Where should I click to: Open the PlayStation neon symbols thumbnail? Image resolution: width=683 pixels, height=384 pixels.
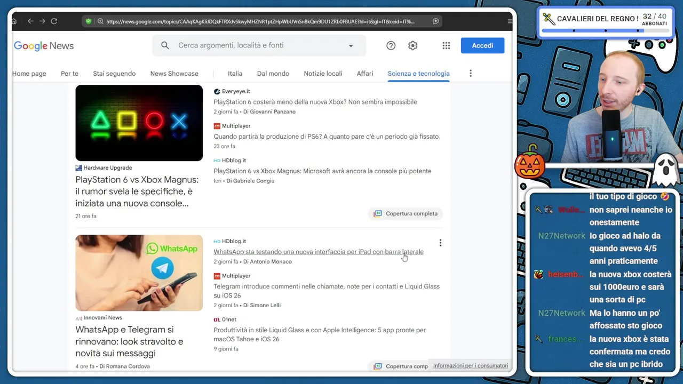point(139,123)
